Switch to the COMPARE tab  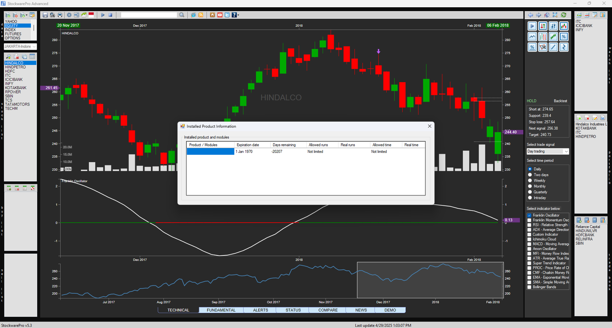(328, 310)
